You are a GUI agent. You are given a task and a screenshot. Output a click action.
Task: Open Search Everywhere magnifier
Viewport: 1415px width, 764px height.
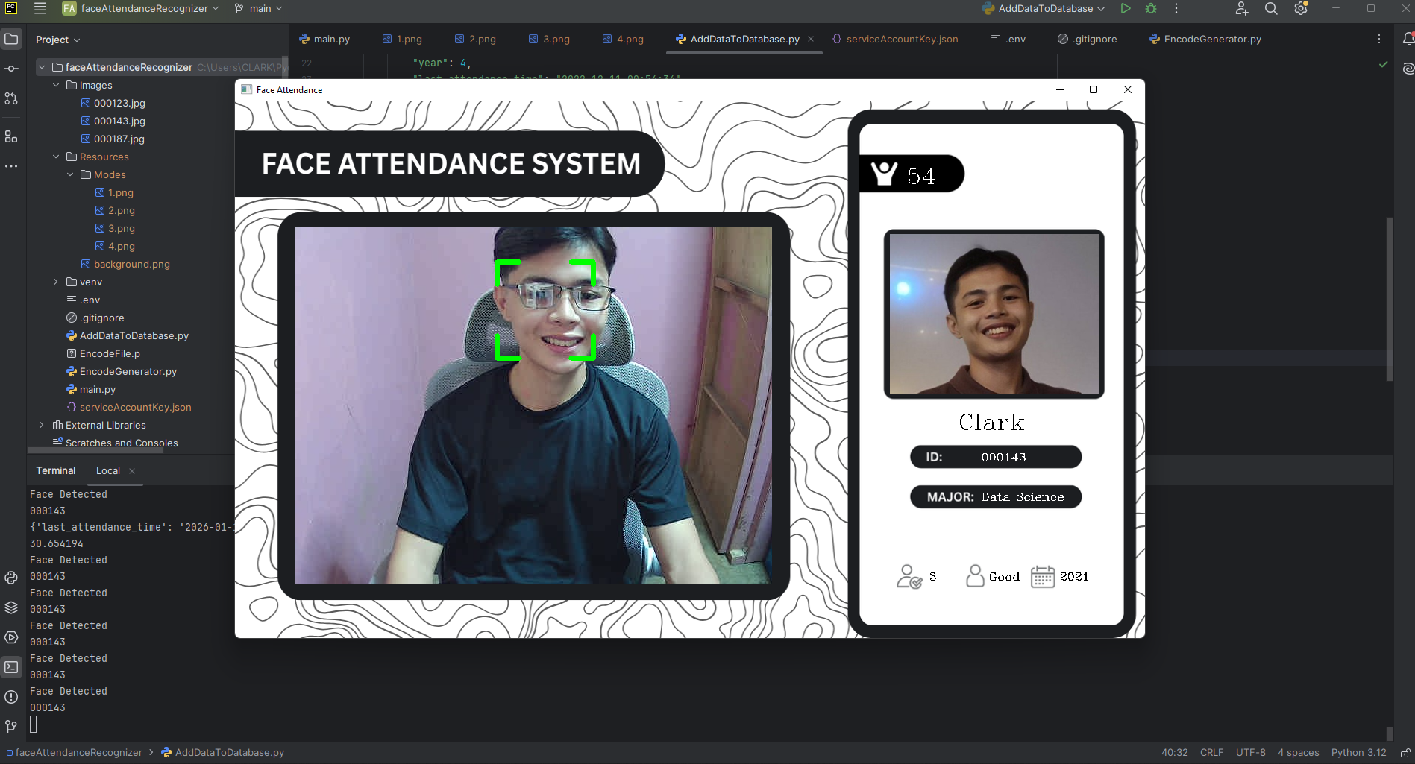tap(1271, 9)
